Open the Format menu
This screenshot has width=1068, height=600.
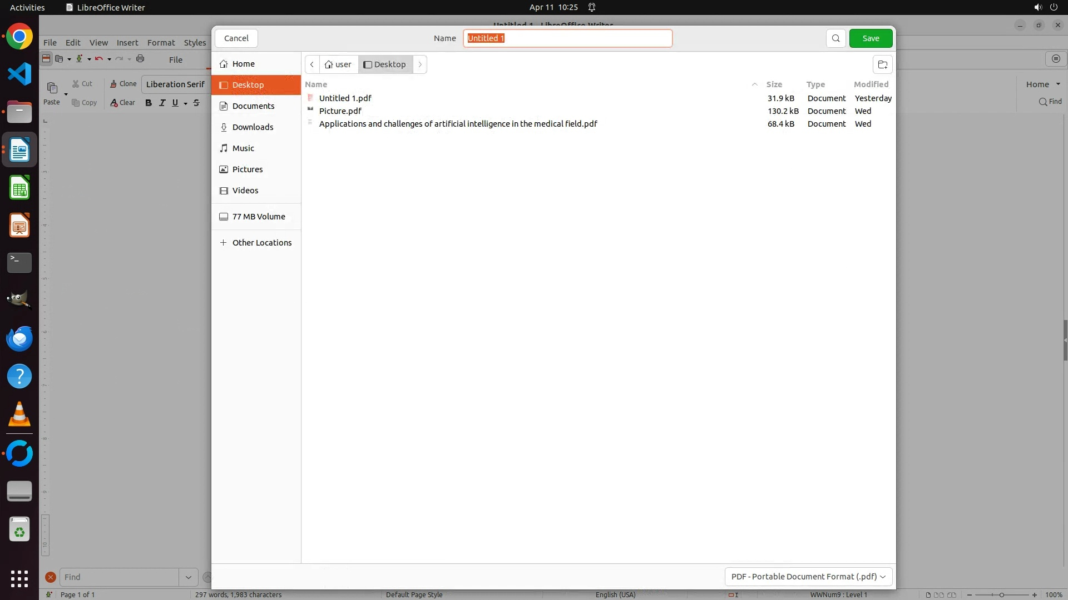161,43
